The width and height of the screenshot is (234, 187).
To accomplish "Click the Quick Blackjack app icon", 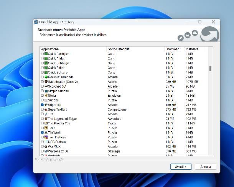I will (x=46, y=54).
